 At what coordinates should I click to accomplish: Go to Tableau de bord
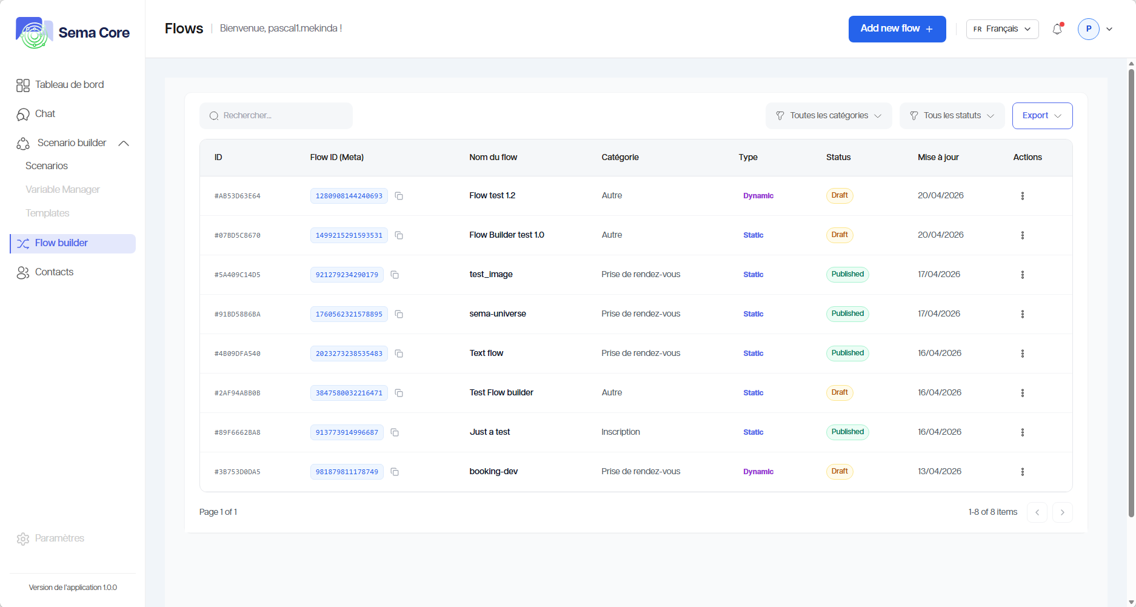coord(69,85)
